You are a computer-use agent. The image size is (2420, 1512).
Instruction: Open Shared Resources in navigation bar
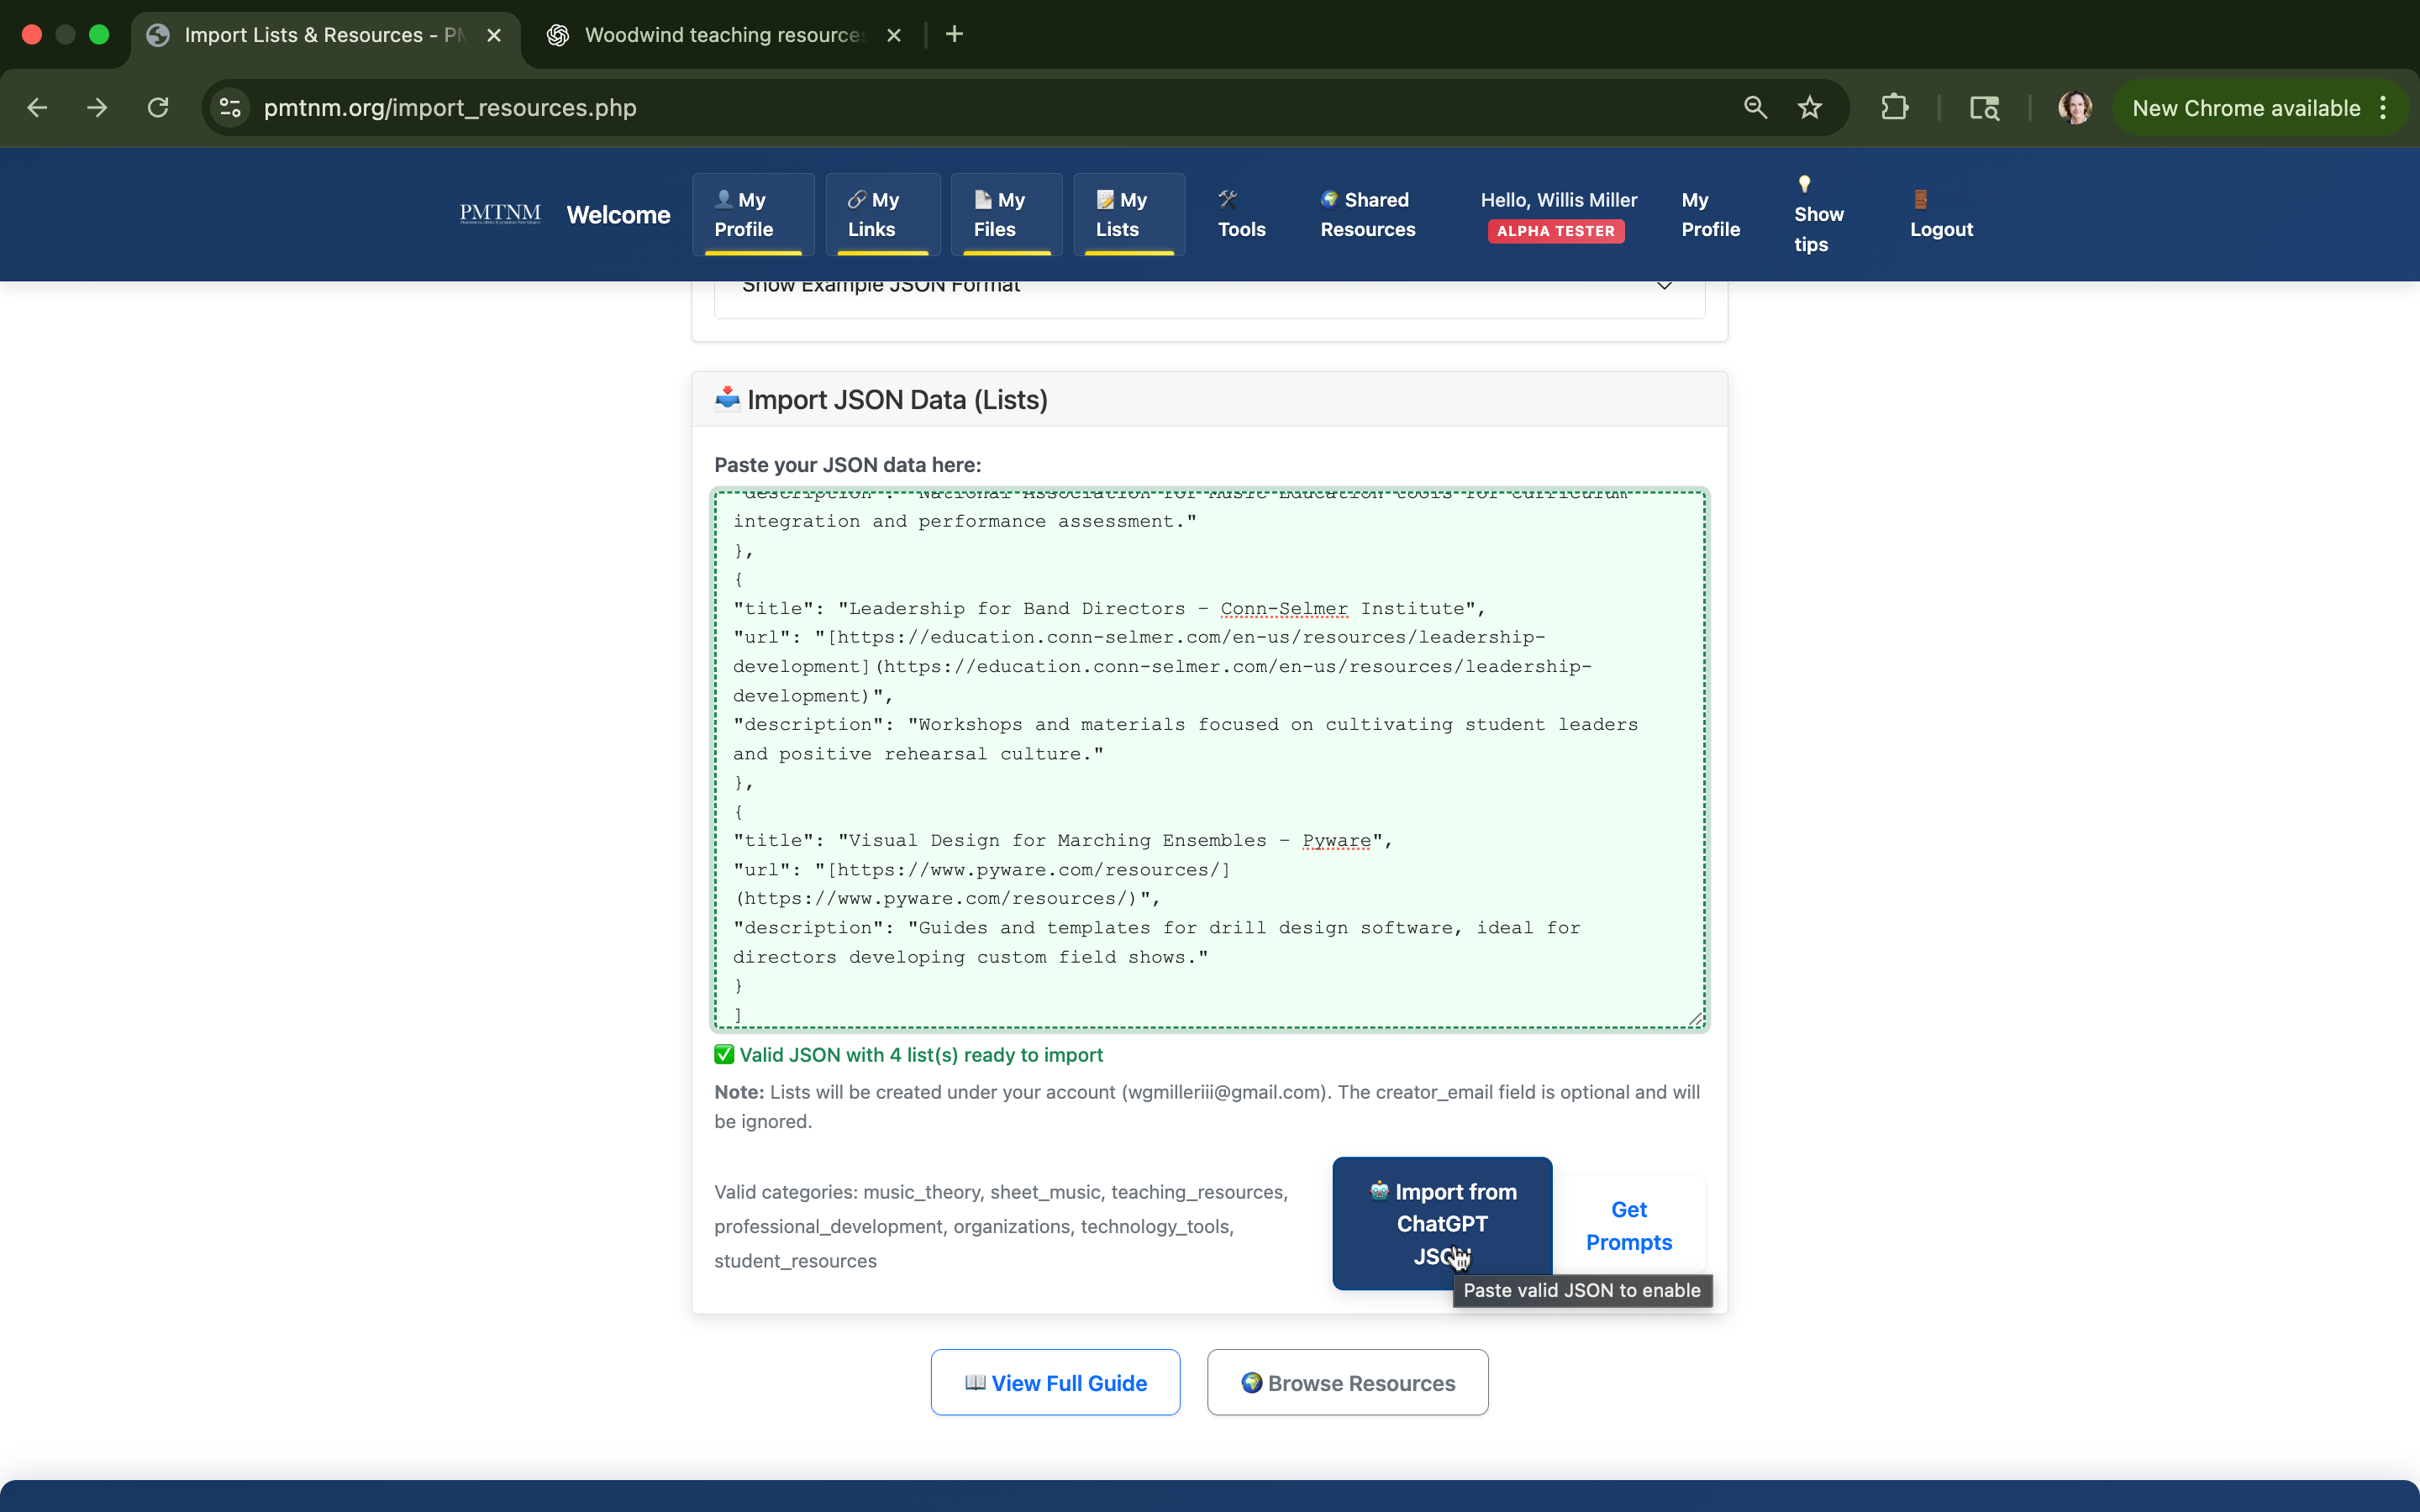point(1367,215)
